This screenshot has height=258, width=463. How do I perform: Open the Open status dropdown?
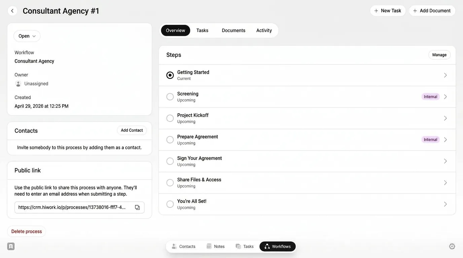click(x=27, y=36)
